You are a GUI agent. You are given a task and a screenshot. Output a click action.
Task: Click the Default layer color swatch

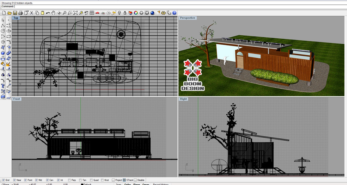coord(82,184)
